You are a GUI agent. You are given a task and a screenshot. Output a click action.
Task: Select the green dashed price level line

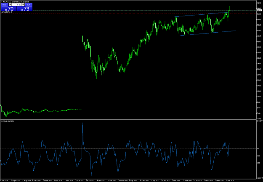[144, 10]
